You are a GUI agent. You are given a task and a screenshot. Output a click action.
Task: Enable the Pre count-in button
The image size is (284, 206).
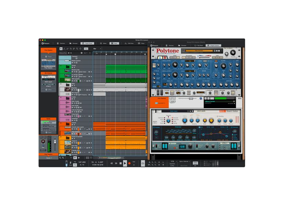coord(75,165)
